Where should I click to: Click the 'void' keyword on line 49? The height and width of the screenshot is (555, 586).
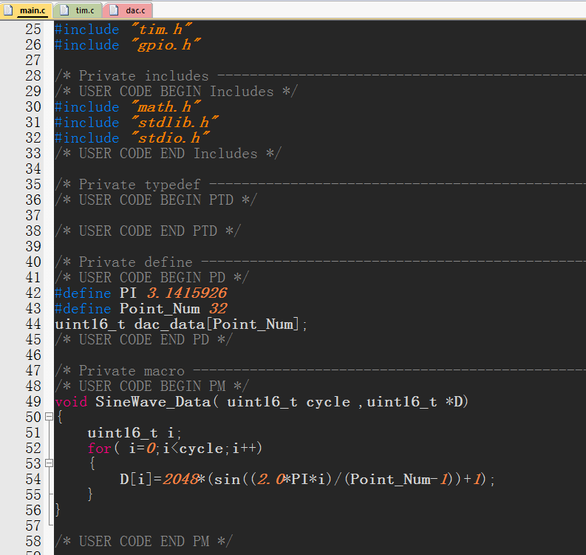[x=71, y=402]
